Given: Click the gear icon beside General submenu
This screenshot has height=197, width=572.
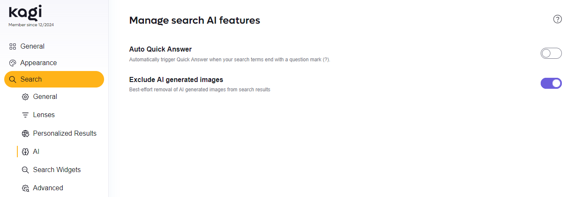Looking at the screenshot, I should 25,97.
